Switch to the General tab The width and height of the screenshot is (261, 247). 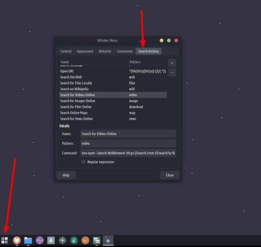pyautogui.click(x=66, y=51)
